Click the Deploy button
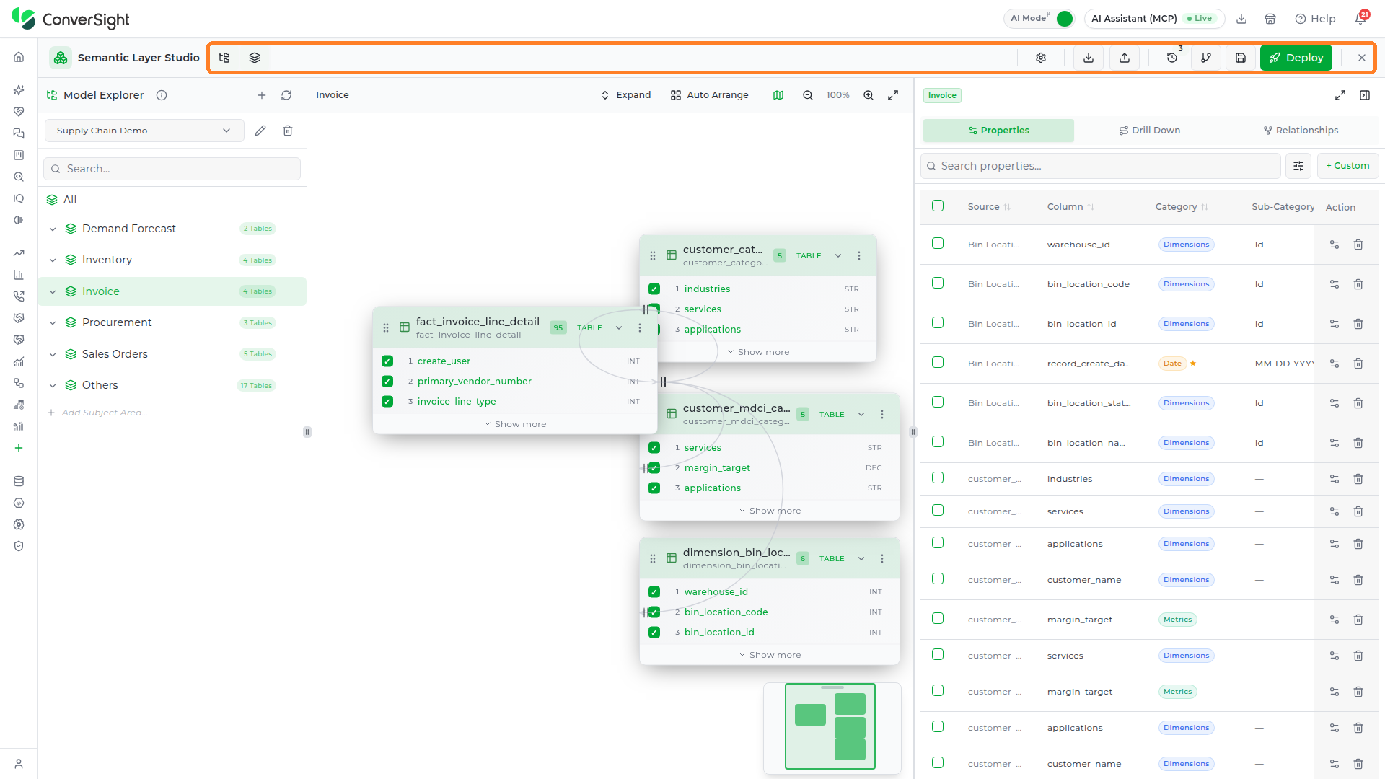 [1296, 58]
